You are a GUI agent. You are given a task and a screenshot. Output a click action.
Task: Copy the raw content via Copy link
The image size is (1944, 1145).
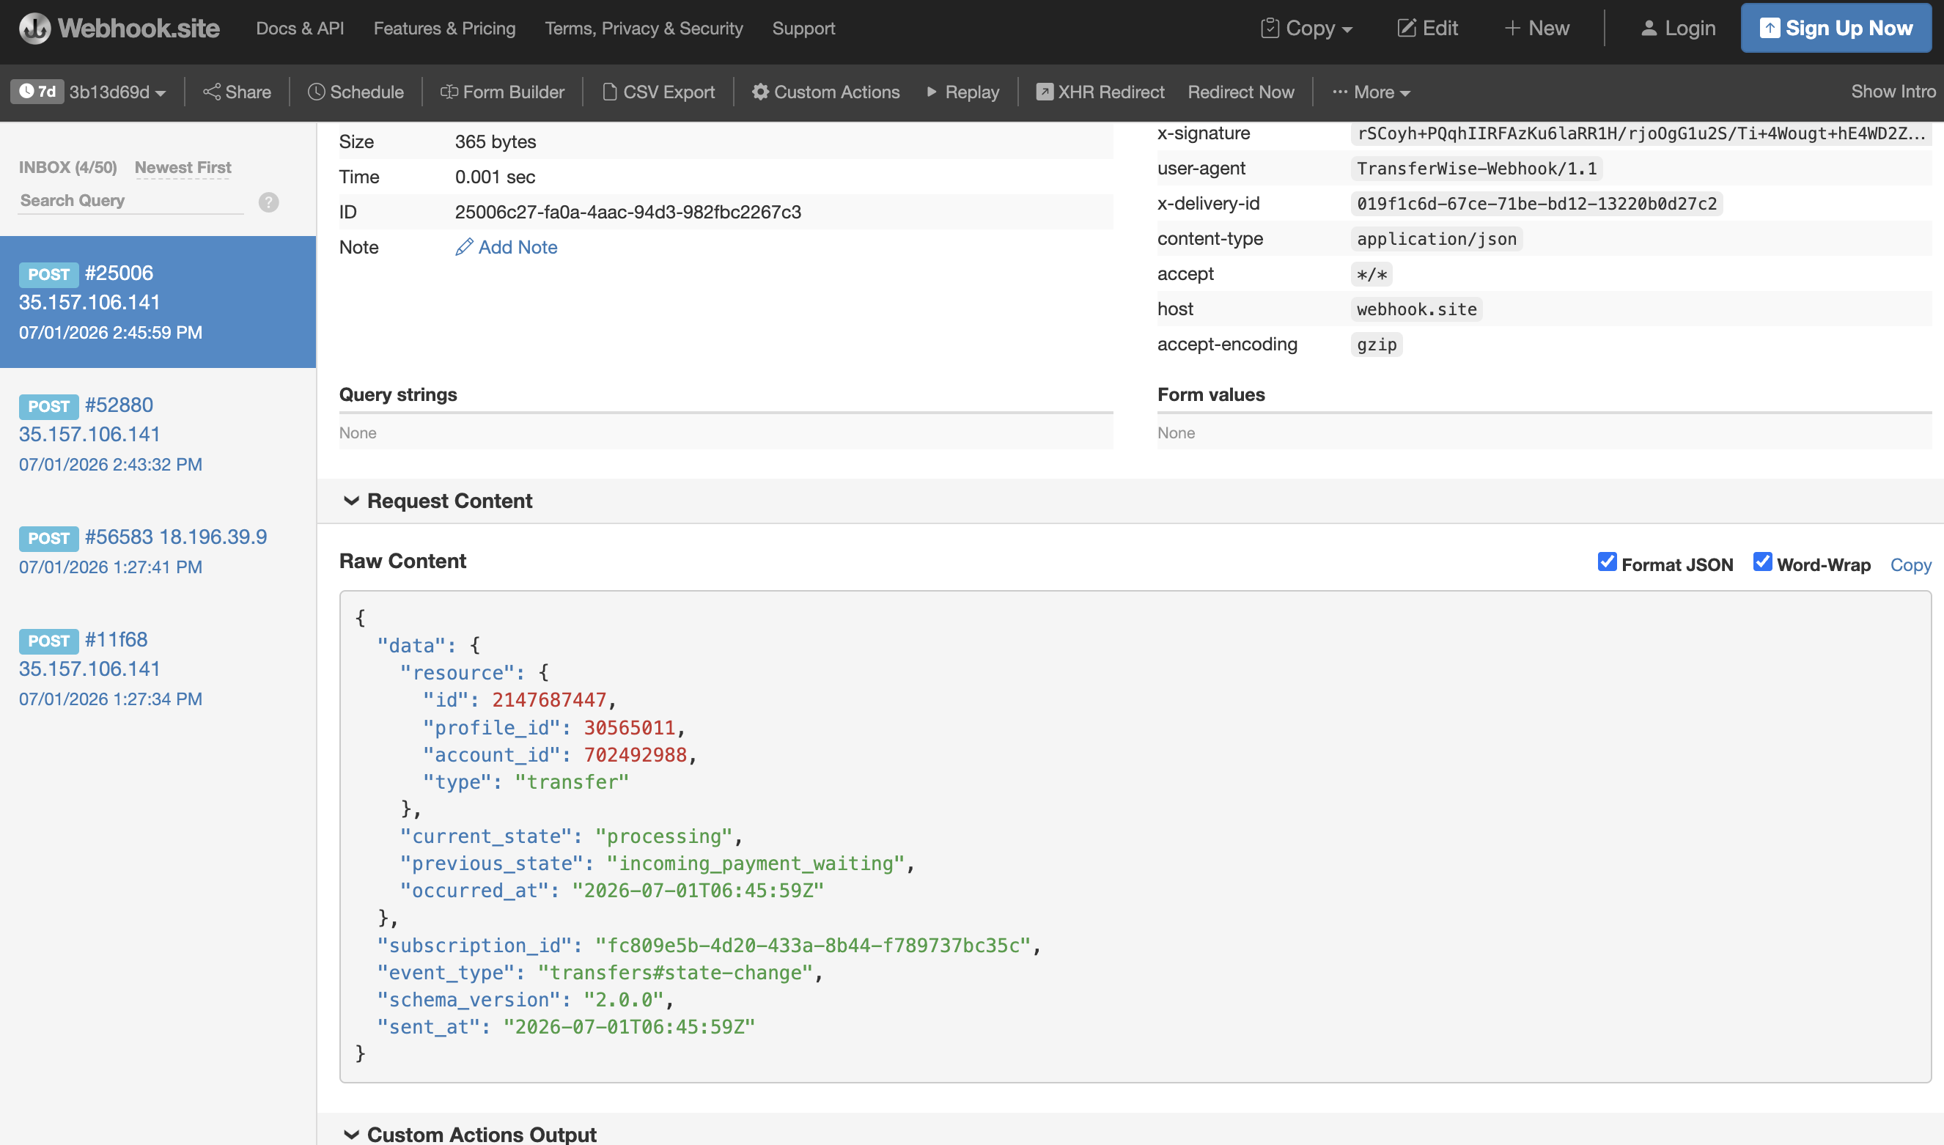(1911, 564)
